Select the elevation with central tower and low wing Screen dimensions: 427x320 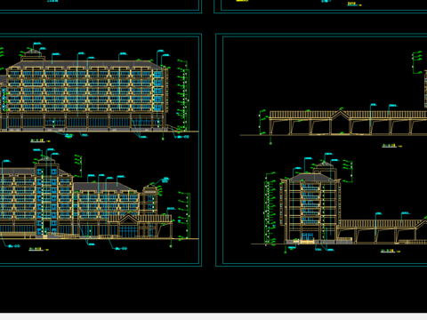pyautogui.click(x=86, y=197)
